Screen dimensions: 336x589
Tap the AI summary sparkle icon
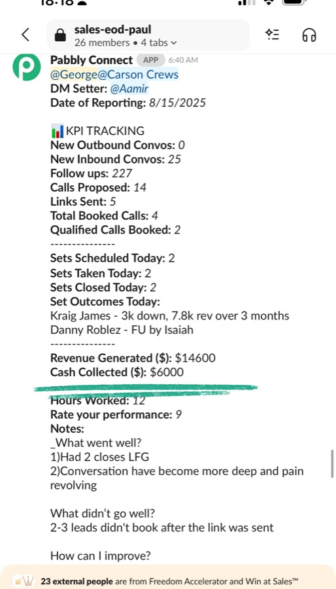pos(272,35)
